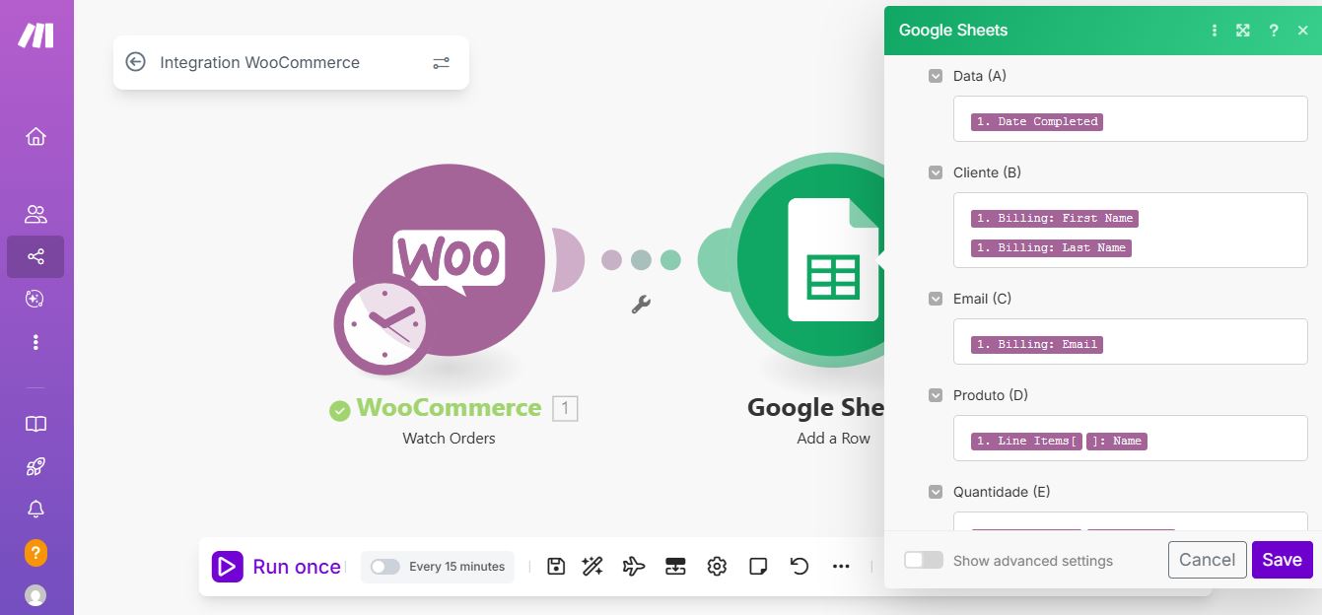Open the notes icon in the toolbar
This screenshot has height=615, width=1322.
758,567
